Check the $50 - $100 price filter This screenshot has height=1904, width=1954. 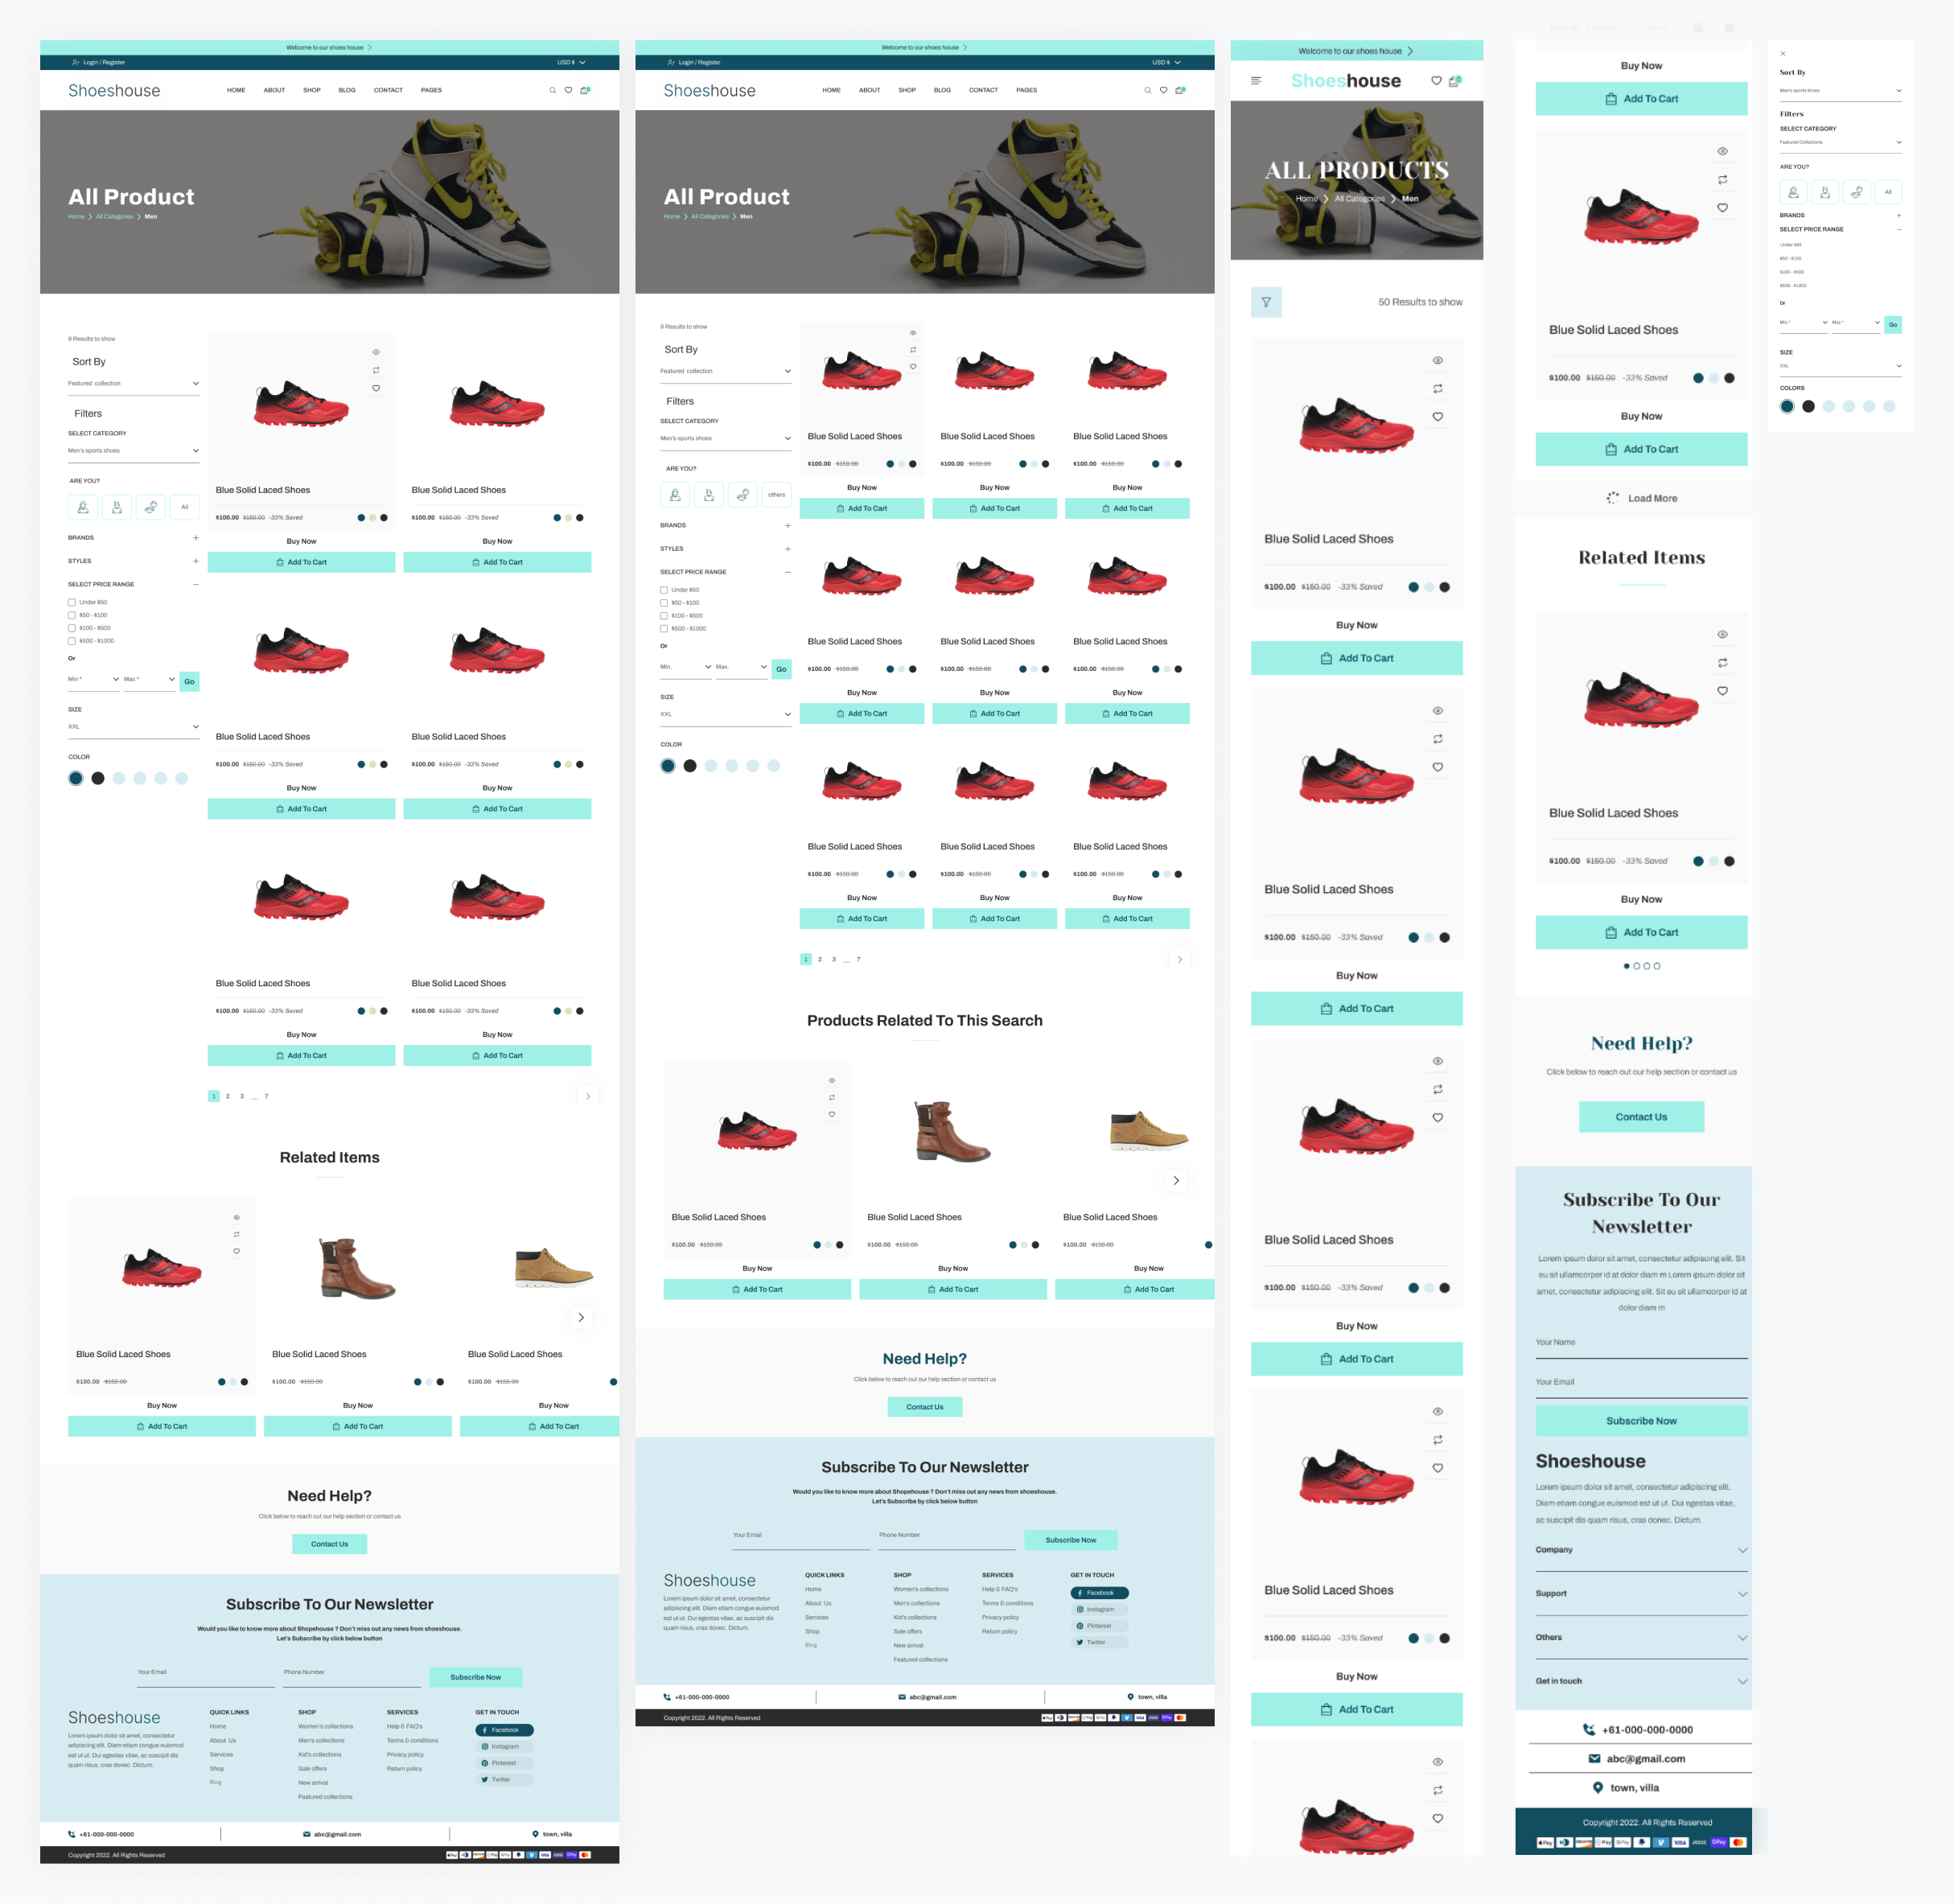[x=72, y=615]
